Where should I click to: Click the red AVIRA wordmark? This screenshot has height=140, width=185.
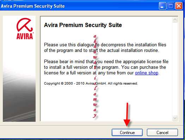25,36
